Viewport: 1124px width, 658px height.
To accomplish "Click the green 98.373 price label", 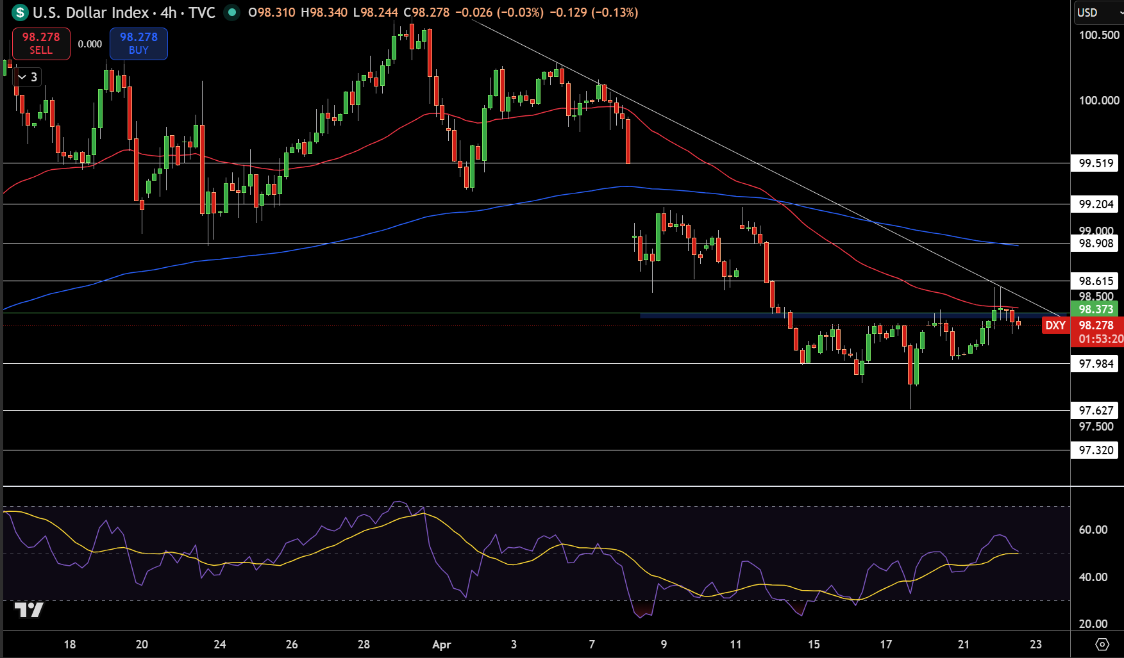I will 1096,309.
